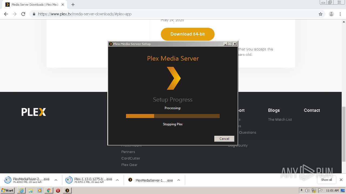
Task: Show all downloads
Action: point(326,180)
